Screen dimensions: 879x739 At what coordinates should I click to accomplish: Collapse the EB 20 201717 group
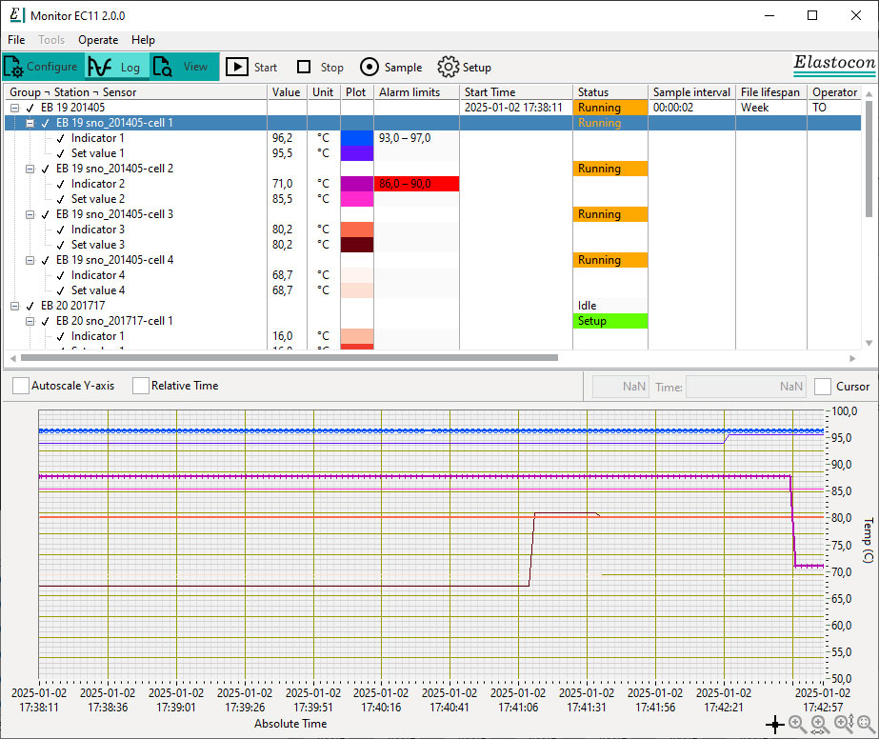[15, 306]
